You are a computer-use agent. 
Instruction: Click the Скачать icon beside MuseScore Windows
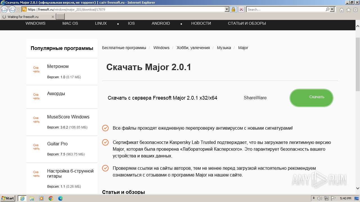coord(36,120)
